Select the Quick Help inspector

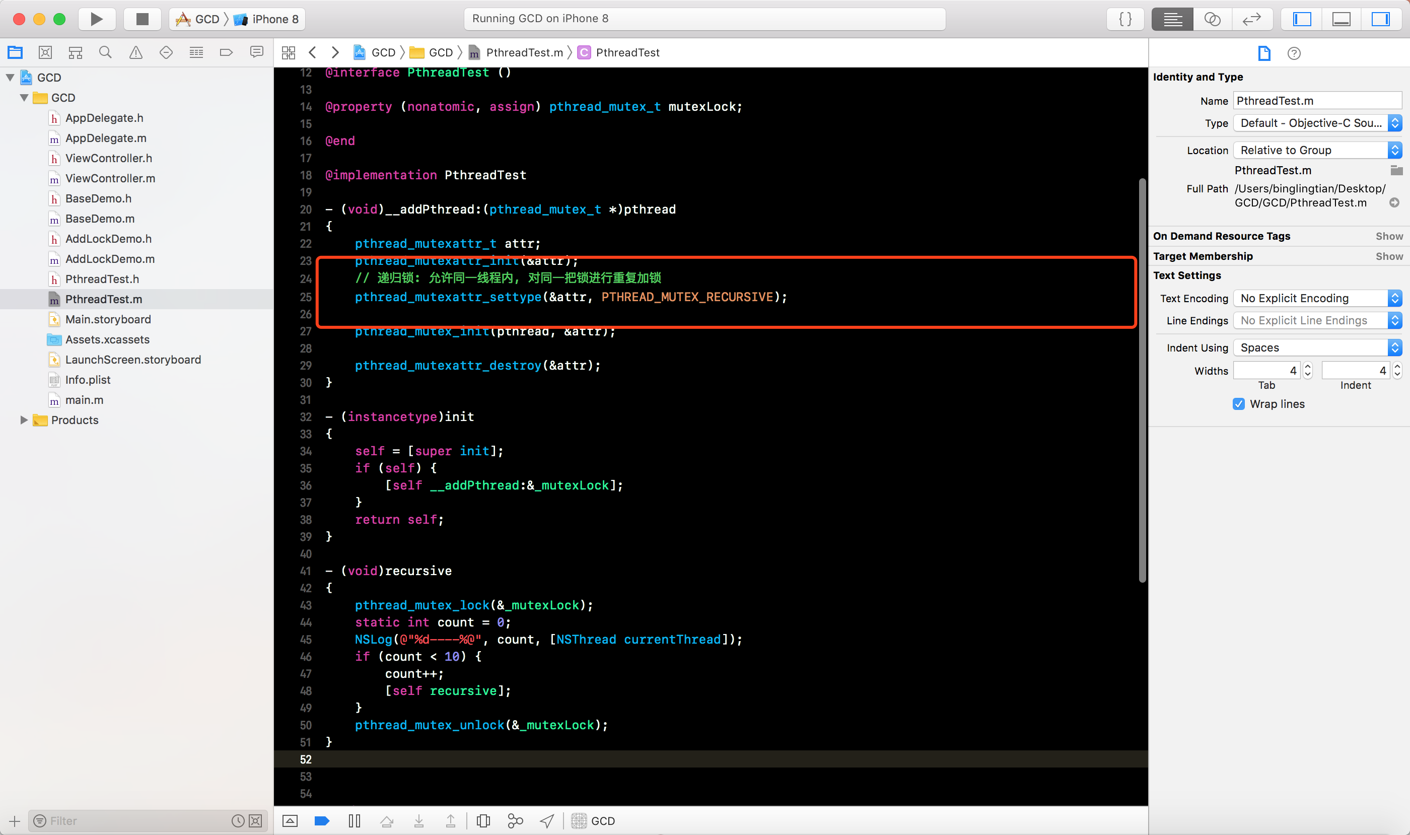coord(1294,53)
